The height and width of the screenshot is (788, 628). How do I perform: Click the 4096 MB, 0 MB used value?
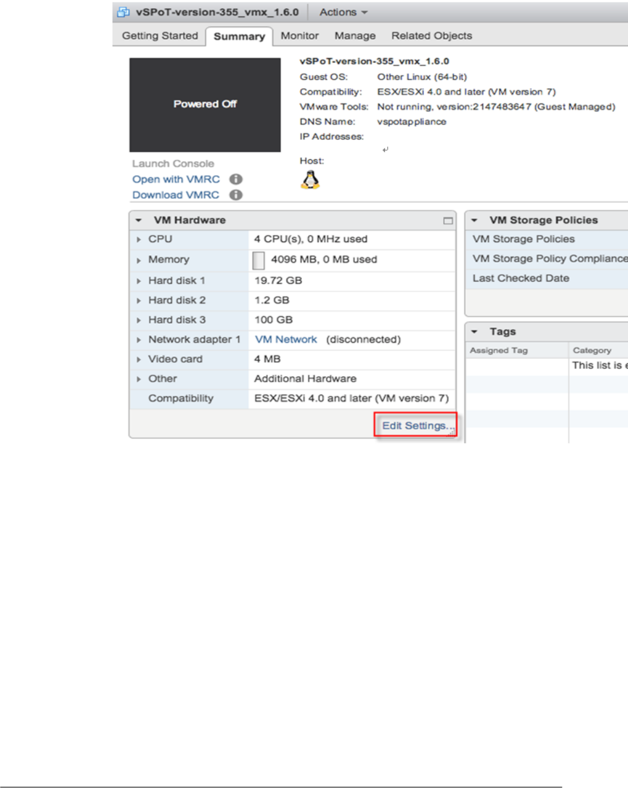(x=324, y=259)
